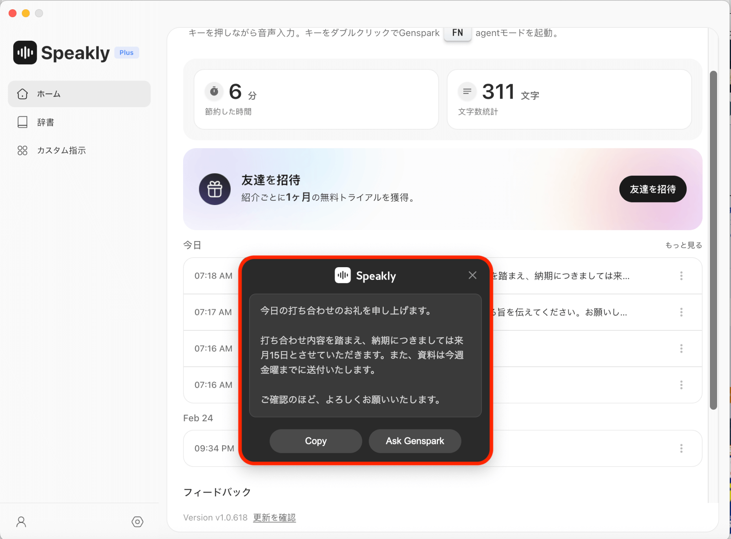This screenshot has height=539, width=731.
Task: Open カスタム指示 custom instructions
Action: tap(61, 150)
